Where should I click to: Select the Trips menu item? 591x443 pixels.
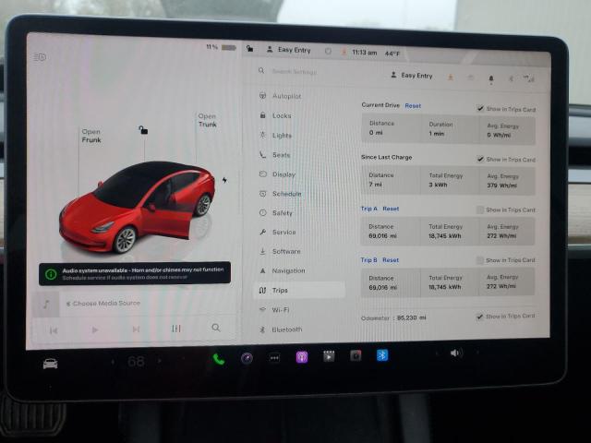coord(299,290)
